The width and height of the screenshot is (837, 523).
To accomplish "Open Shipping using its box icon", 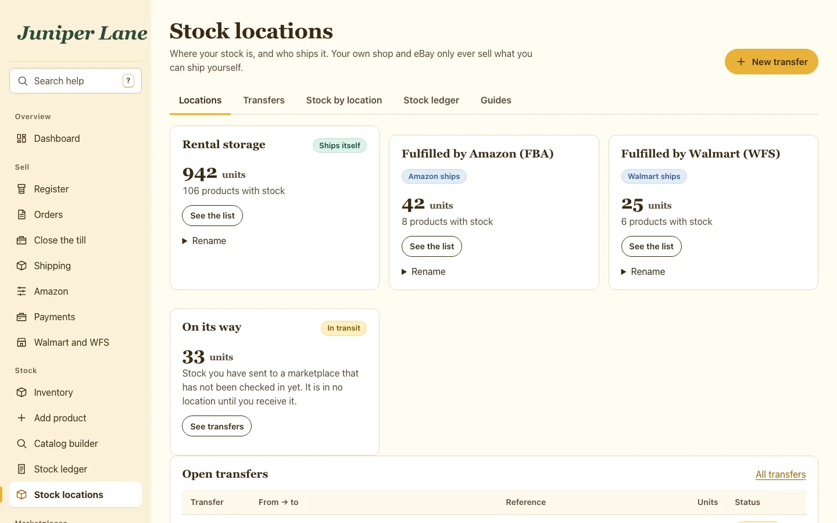I will pos(22,266).
